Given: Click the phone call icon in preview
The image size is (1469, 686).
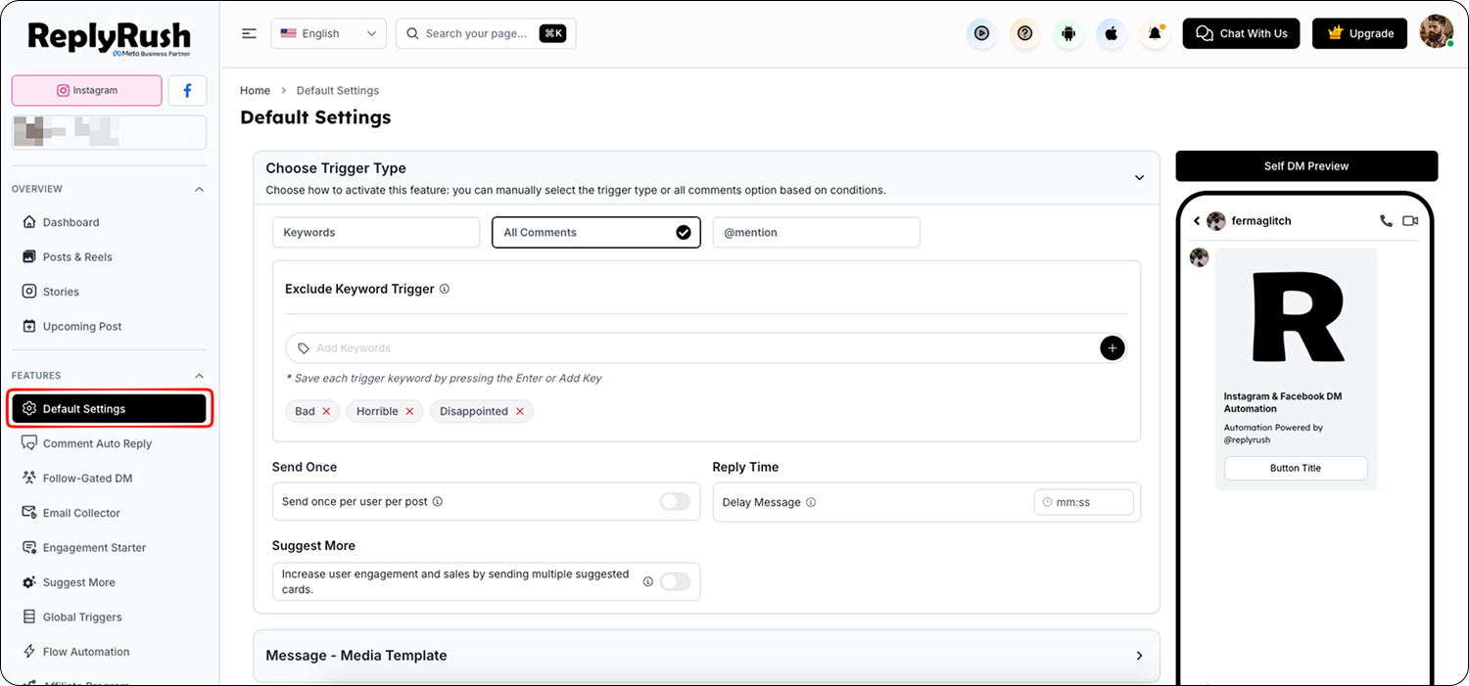Looking at the screenshot, I should pos(1386,221).
